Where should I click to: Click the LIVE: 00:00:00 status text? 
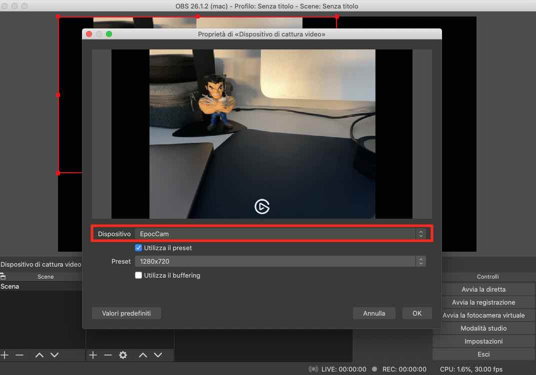pos(343,369)
